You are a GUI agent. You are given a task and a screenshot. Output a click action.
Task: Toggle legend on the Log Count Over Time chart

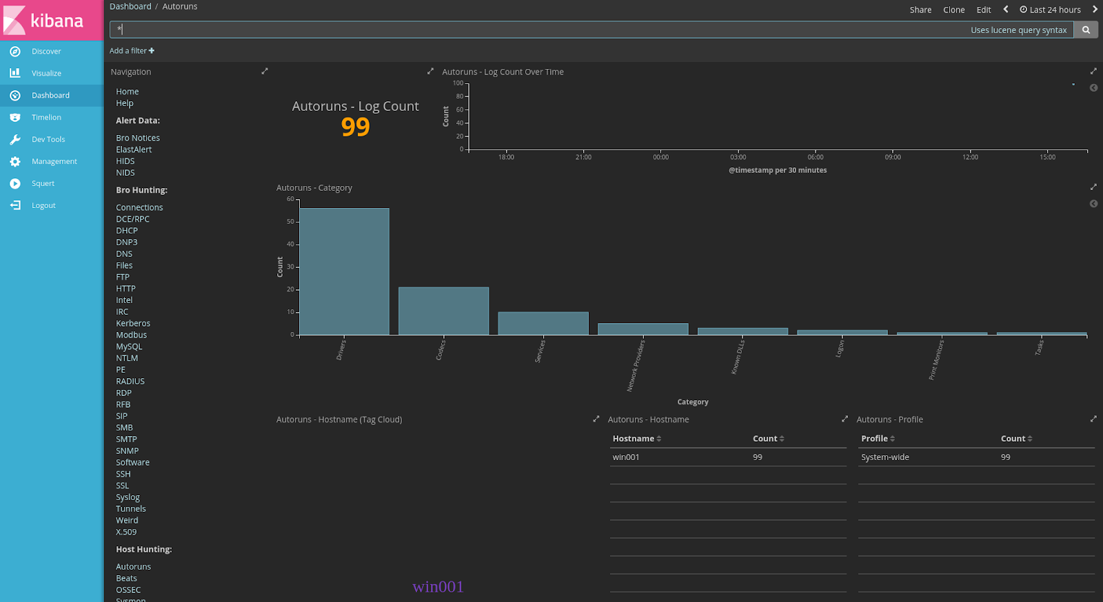(x=1093, y=87)
